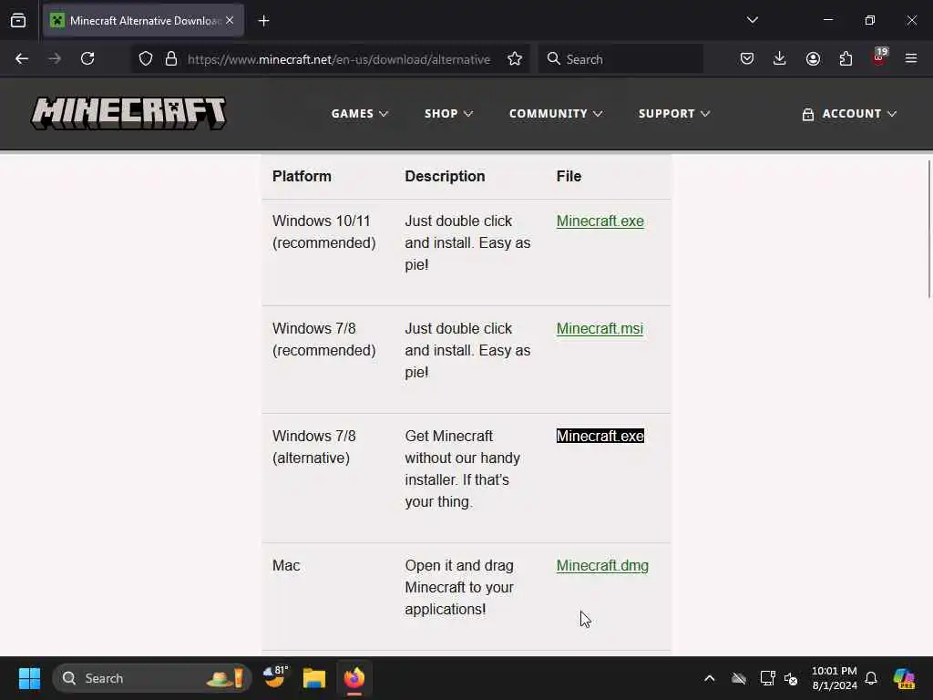The image size is (933, 700).
Task: Click the cloud sync tray icon
Action: coord(738,678)
